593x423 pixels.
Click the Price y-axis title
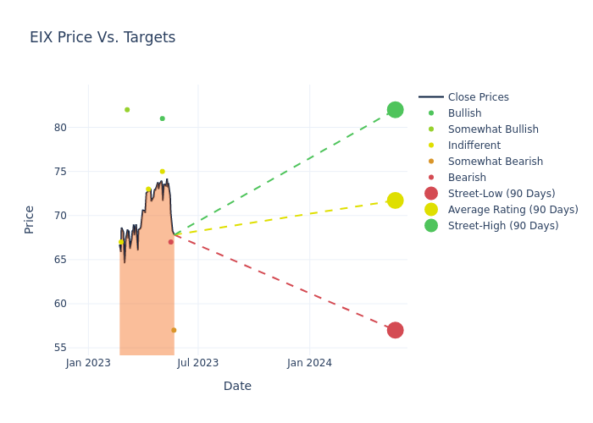[x=30, y=219]
